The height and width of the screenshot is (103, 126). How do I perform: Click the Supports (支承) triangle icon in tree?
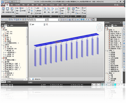pos(5,47)
